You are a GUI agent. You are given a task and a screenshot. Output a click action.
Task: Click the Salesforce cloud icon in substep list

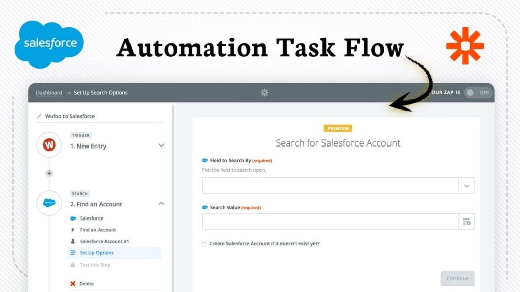click(x=73, y=218)
